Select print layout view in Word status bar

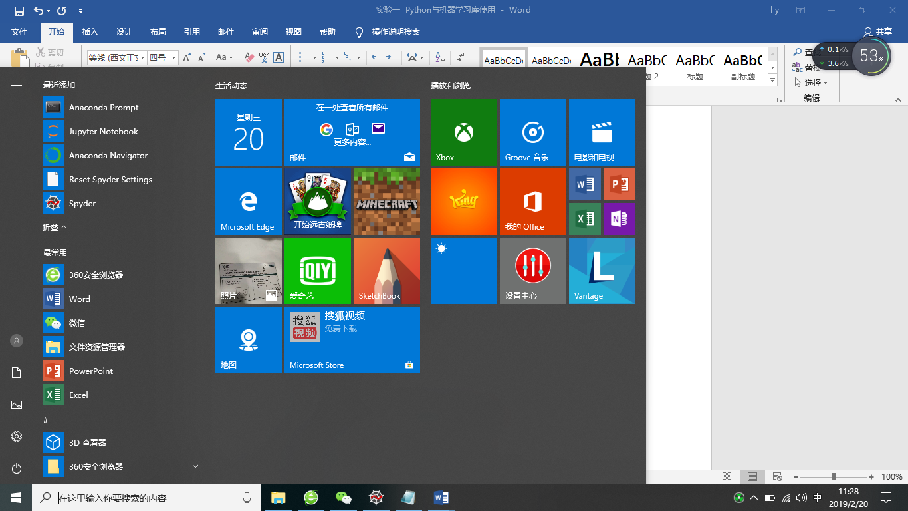click(x=752, y=477)
